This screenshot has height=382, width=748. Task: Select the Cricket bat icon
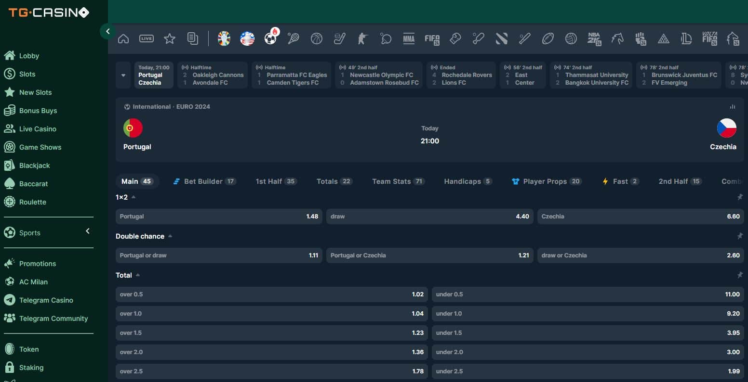(478, 38)
